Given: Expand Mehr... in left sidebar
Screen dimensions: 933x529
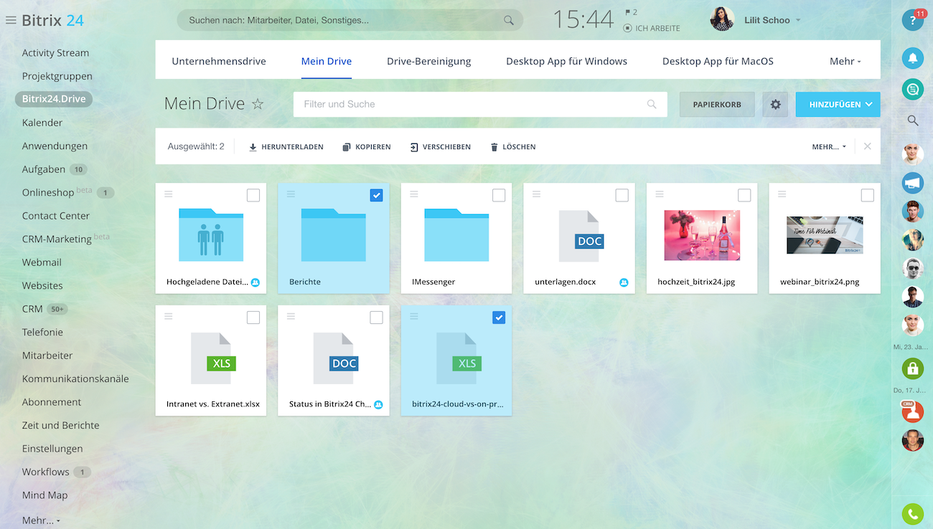Looking at the screenshot, I should click(41, 520).
